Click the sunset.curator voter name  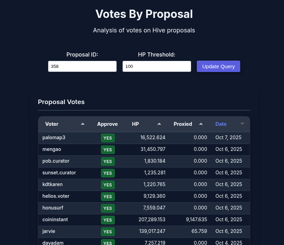pyautogui.click(x=59, y=173)
